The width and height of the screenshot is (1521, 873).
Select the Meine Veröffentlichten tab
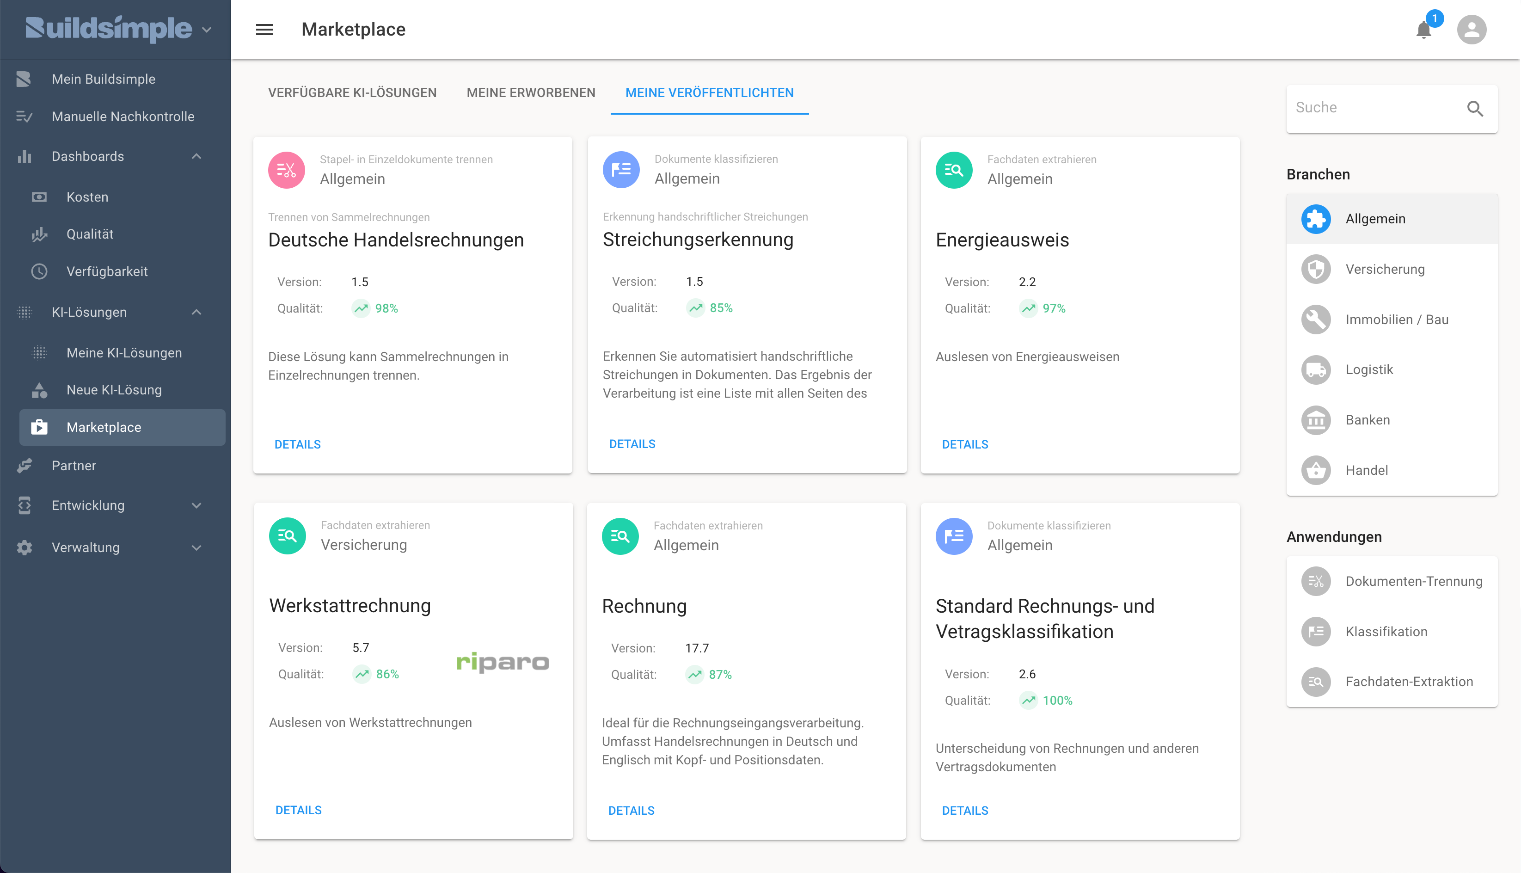[x=710, y=93]
